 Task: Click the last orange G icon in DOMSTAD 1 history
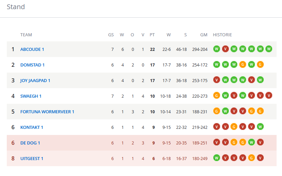[260, 64]
